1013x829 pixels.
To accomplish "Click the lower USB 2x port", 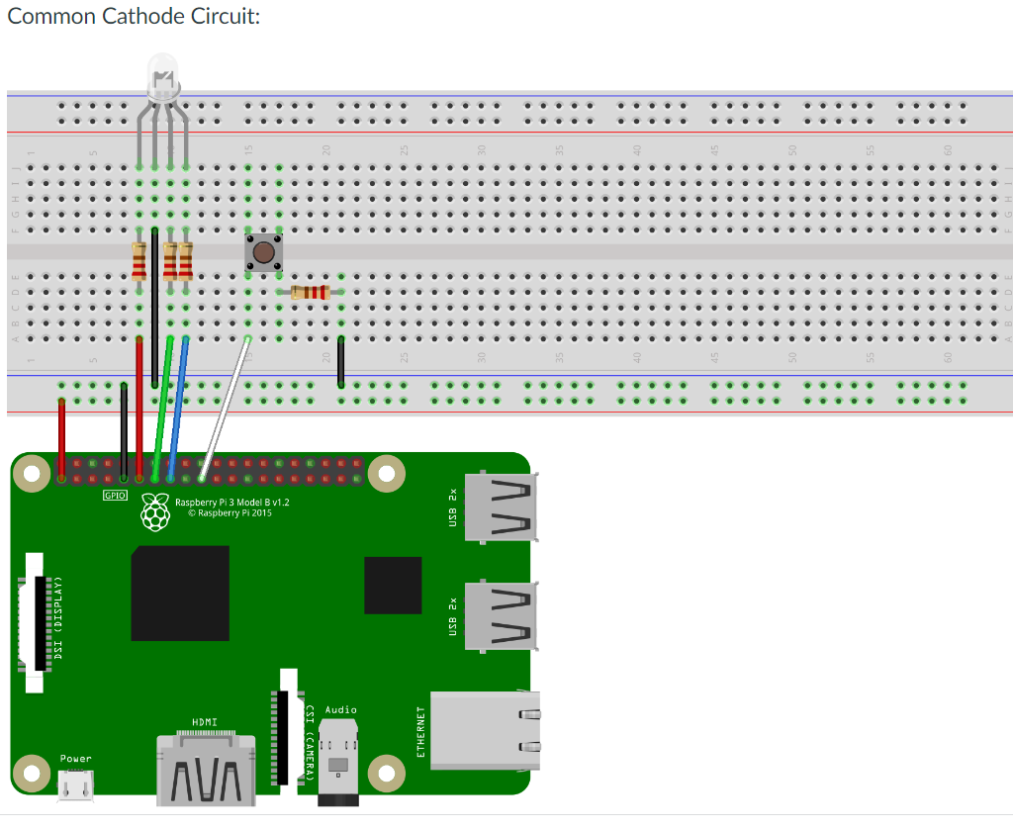I will [x=500, y=615].
